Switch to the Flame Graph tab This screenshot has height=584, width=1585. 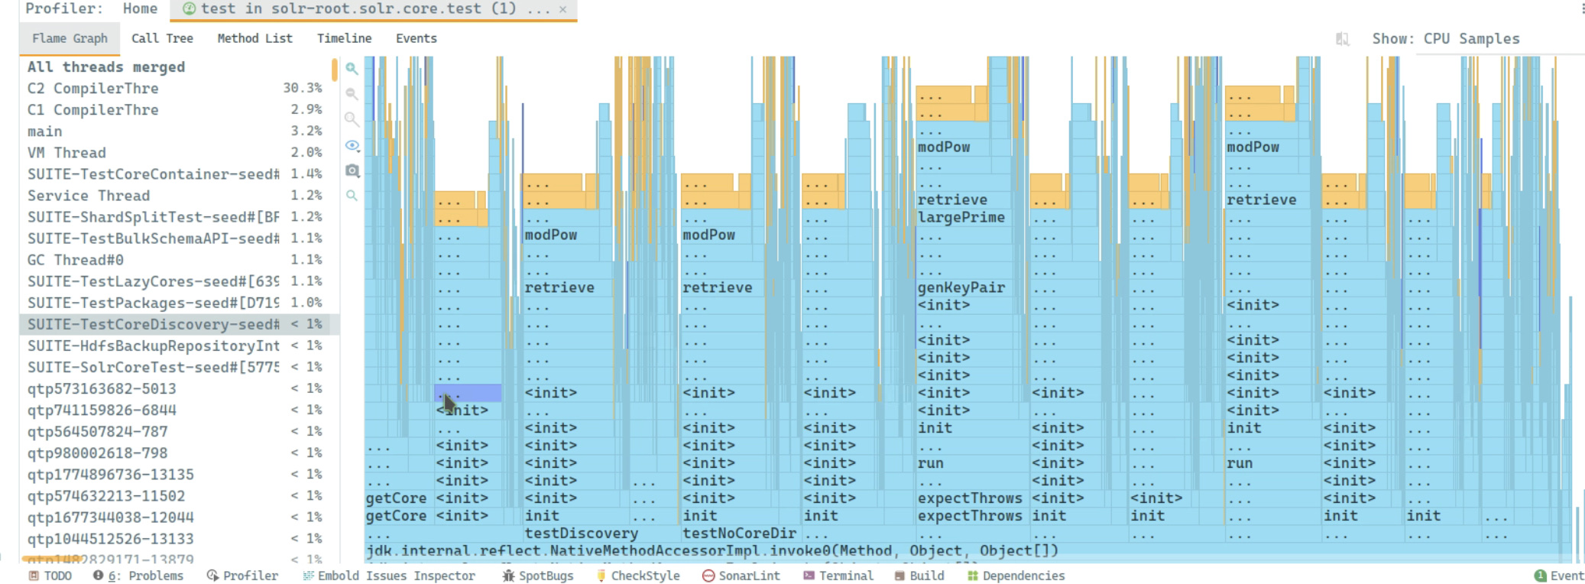pyautogui.click(x=70, y=38)
